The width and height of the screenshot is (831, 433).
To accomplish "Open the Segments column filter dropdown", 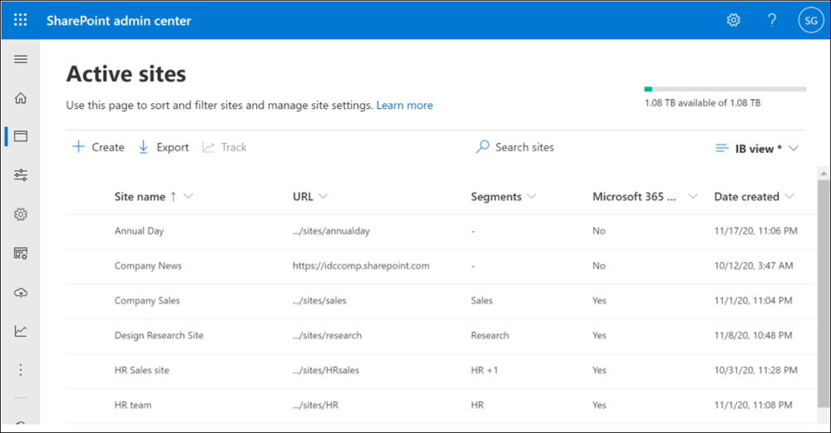I will pos(531,197).
